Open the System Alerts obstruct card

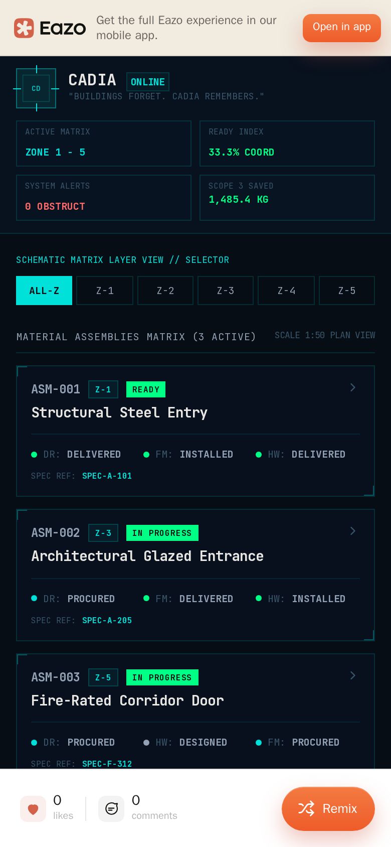pyautogui.click(x=104, y=198)
